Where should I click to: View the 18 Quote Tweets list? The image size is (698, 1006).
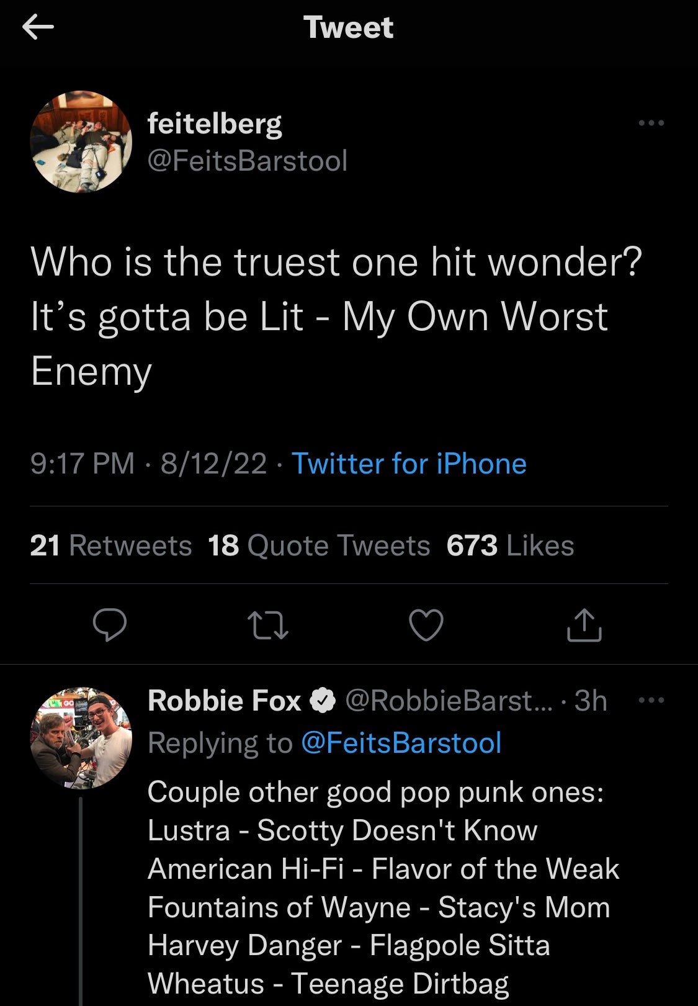(319, 546)
